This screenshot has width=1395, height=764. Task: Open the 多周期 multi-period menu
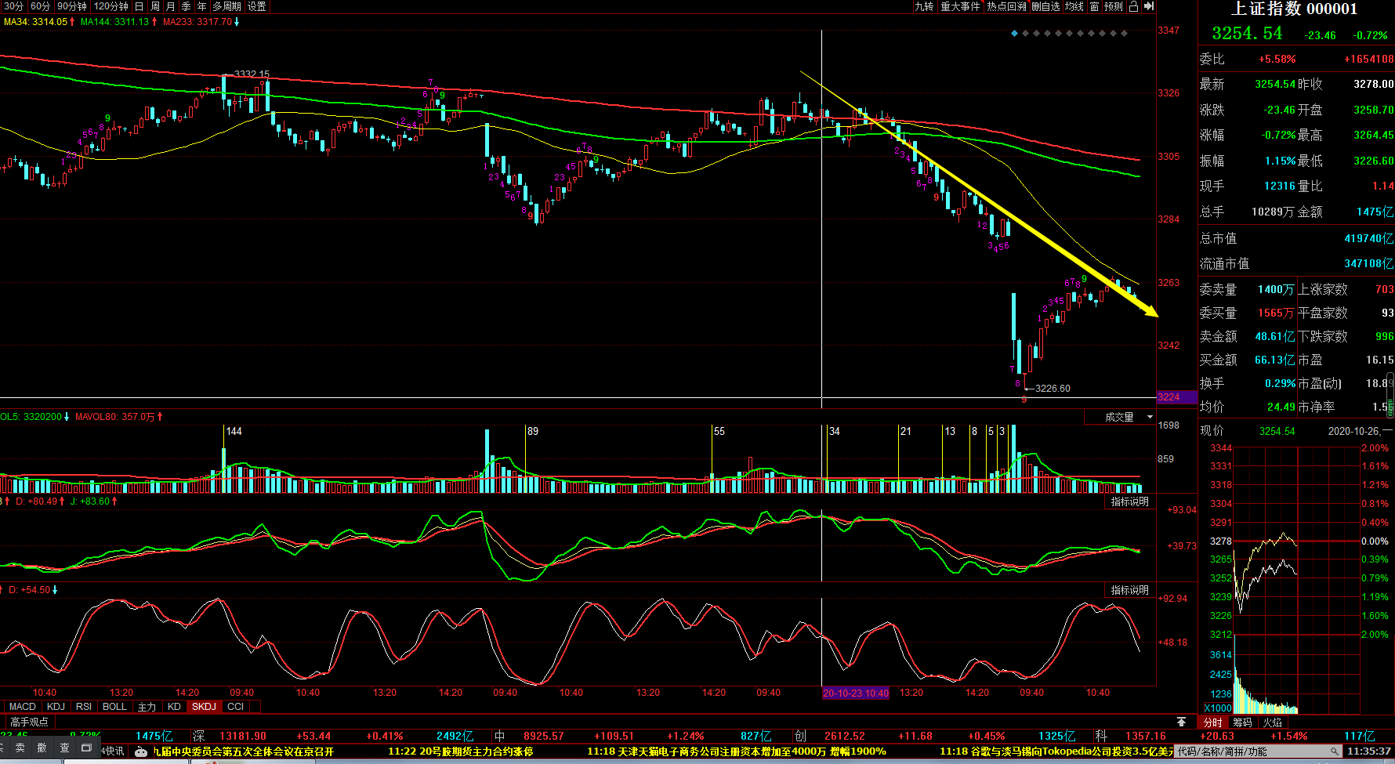pos(226,6)
